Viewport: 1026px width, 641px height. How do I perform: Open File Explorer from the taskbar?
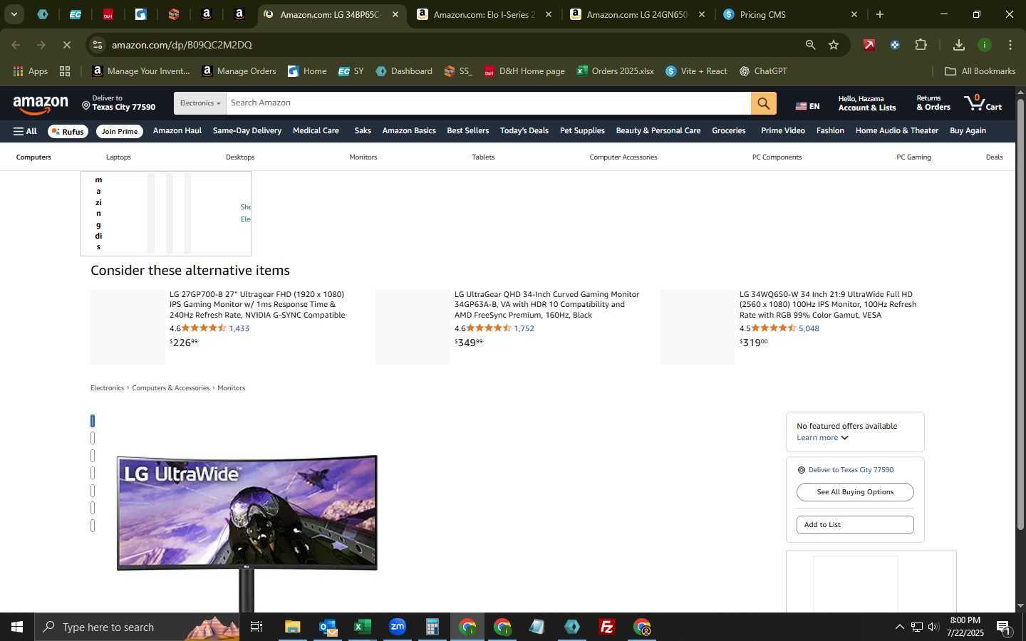(292, 627)
